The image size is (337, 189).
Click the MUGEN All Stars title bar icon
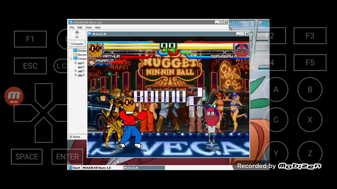click(71, 22)
